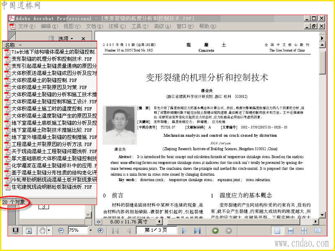
Task: Click the green previous view arrow
Action: tap(215, 231)
